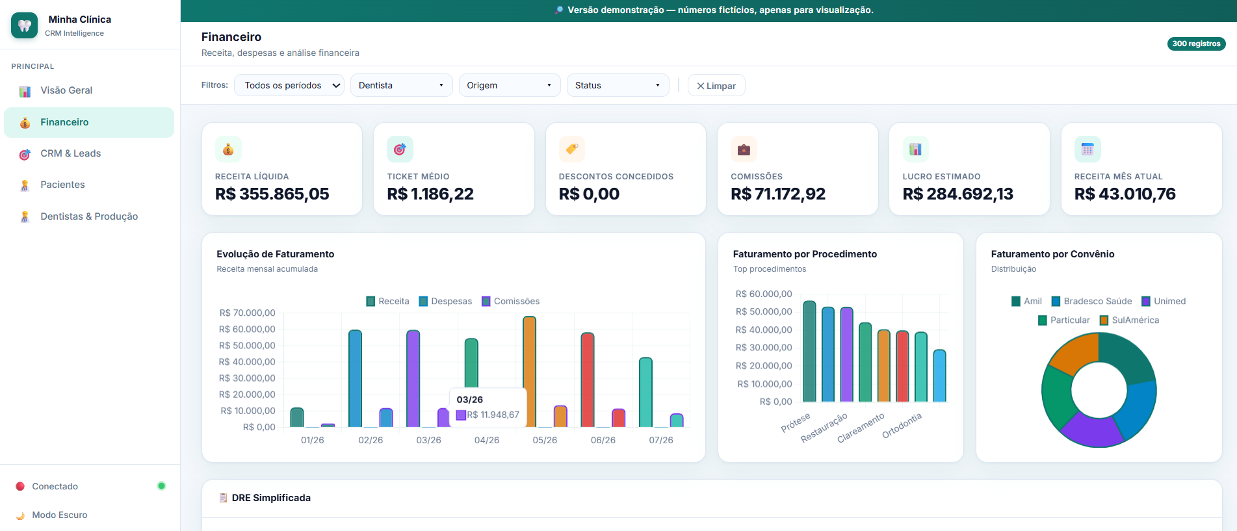Screen dimensions: 1237x531
Task: Toggle Receita series in faturamento legend
Action: (388, 301)
